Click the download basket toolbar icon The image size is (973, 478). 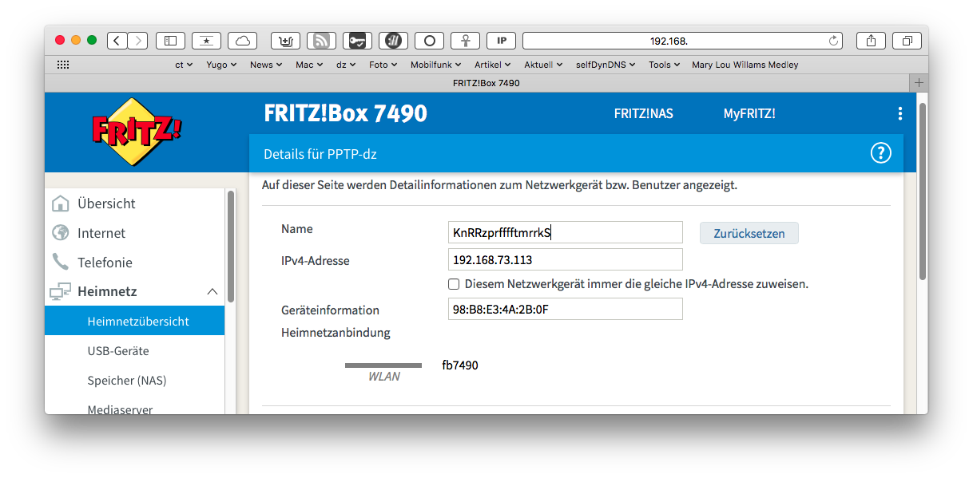[x=285, y=40]
